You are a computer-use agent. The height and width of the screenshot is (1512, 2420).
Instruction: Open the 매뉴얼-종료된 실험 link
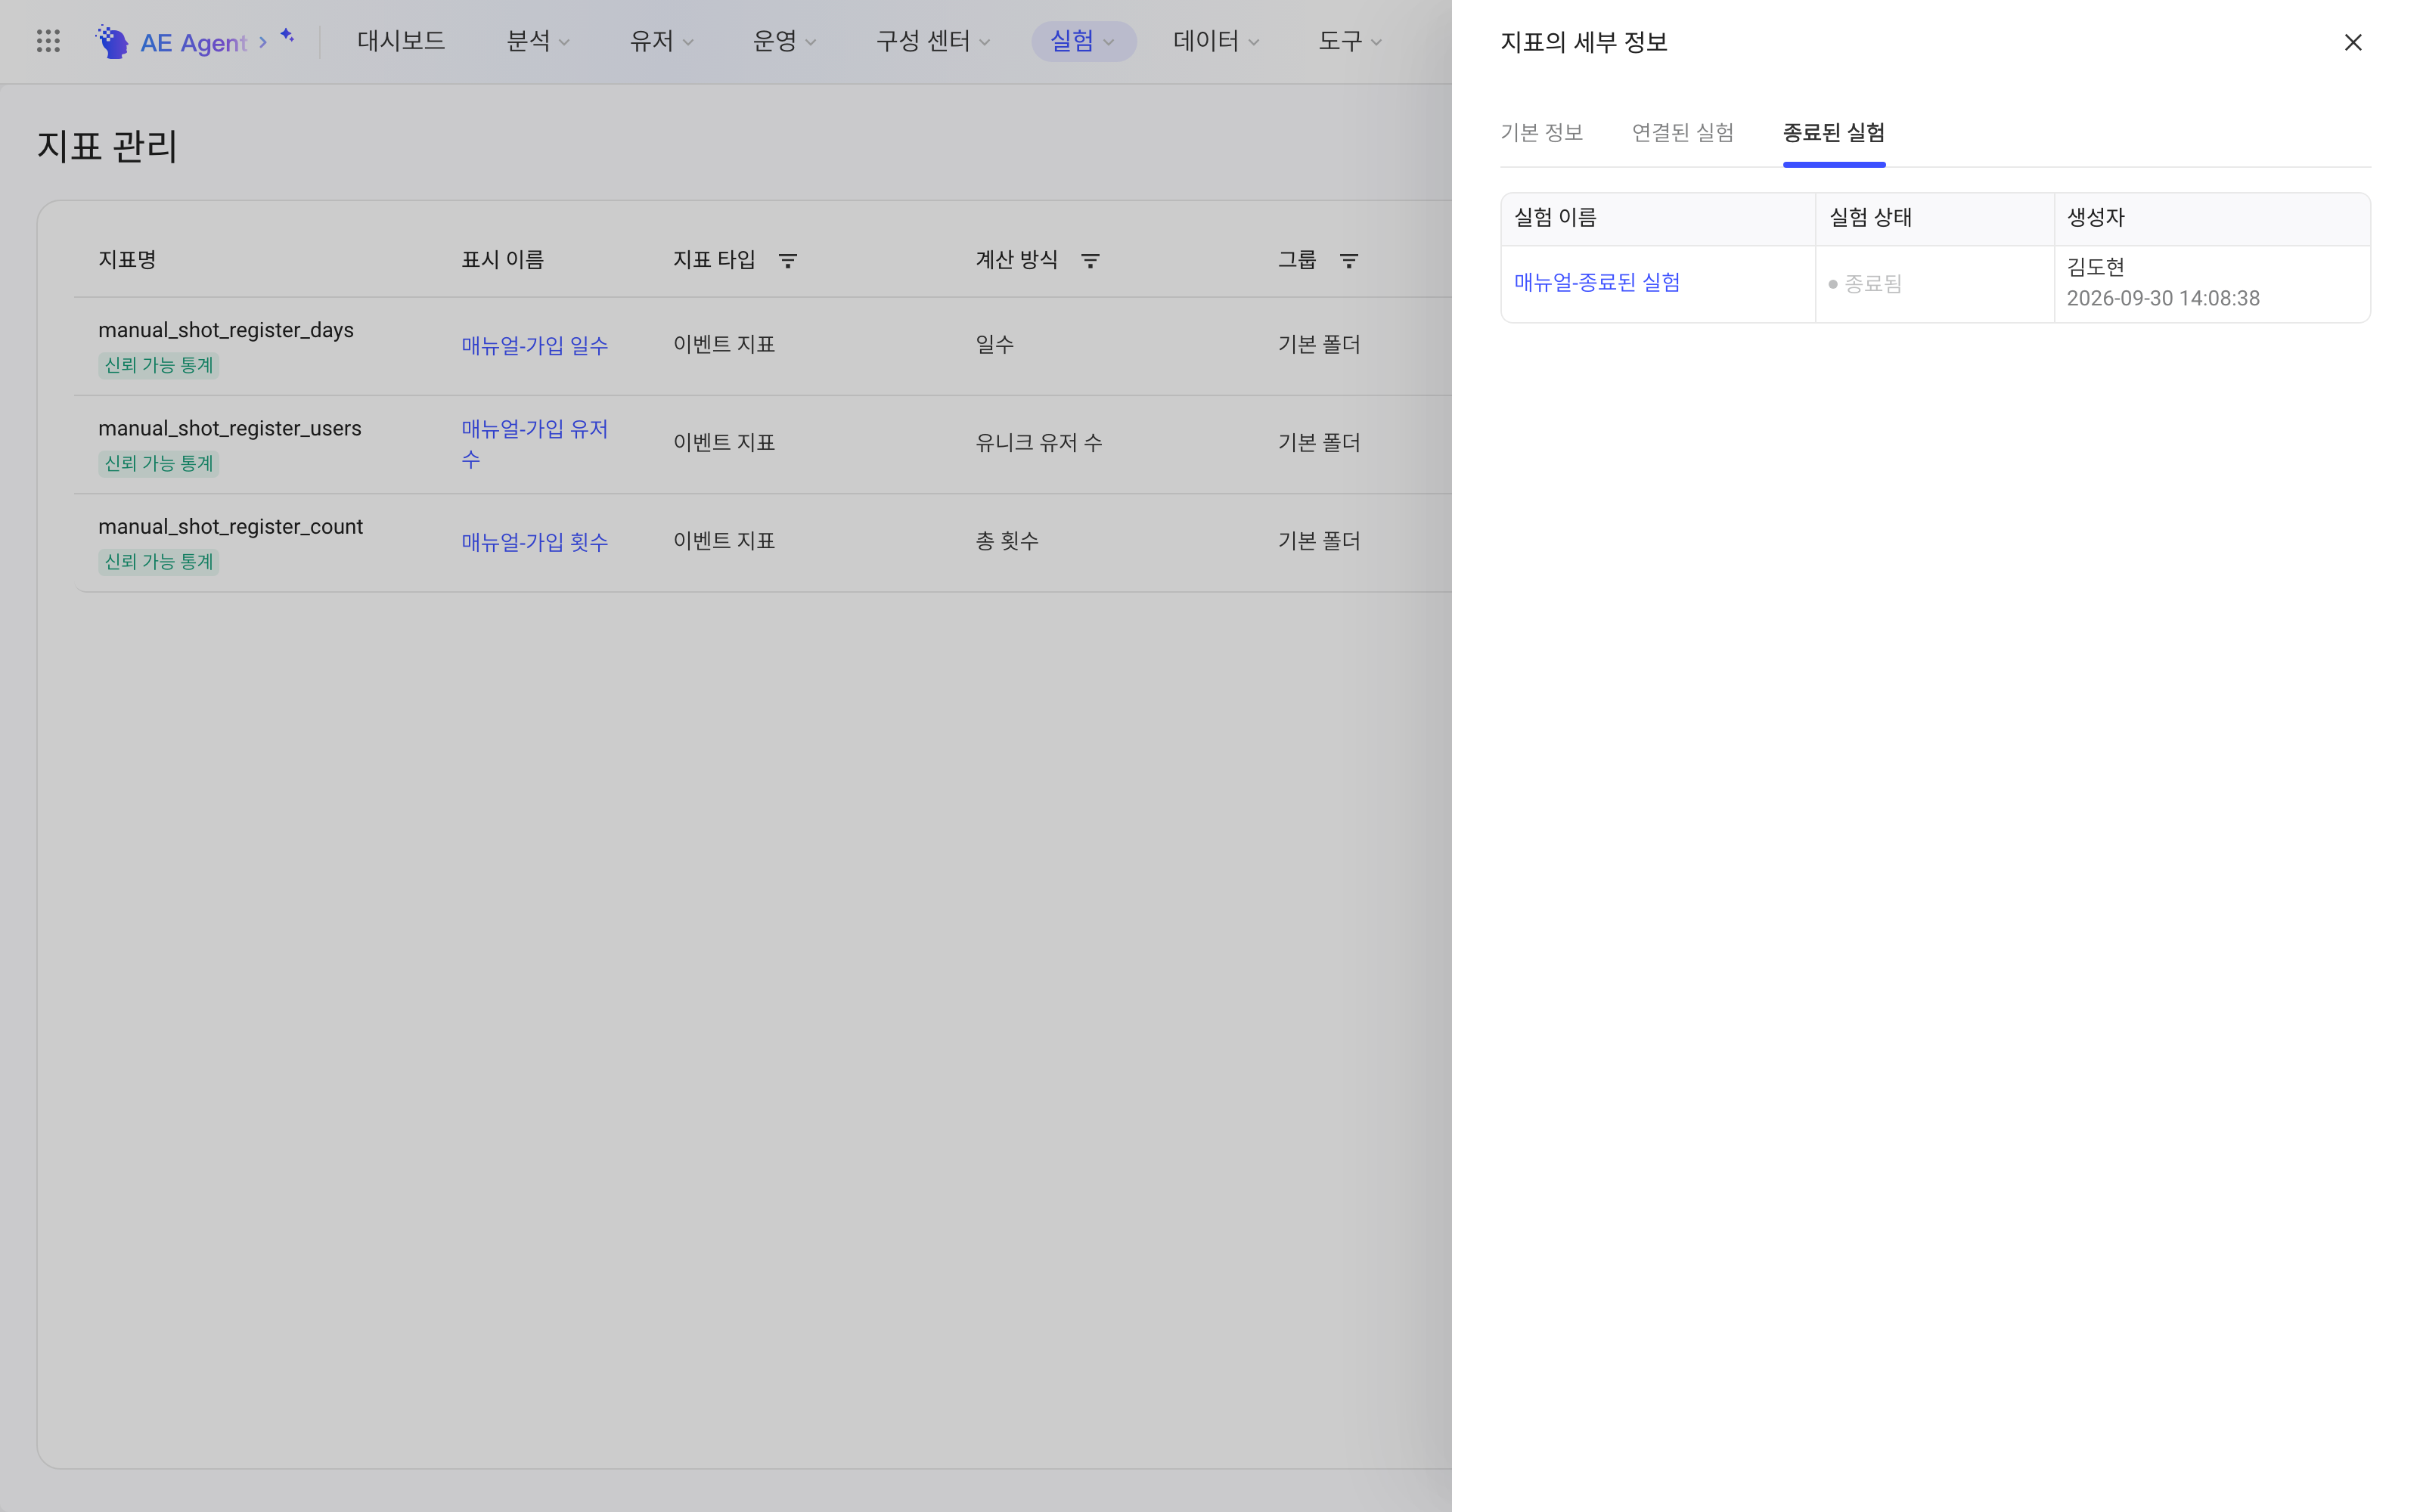[x=1596, y=283]
